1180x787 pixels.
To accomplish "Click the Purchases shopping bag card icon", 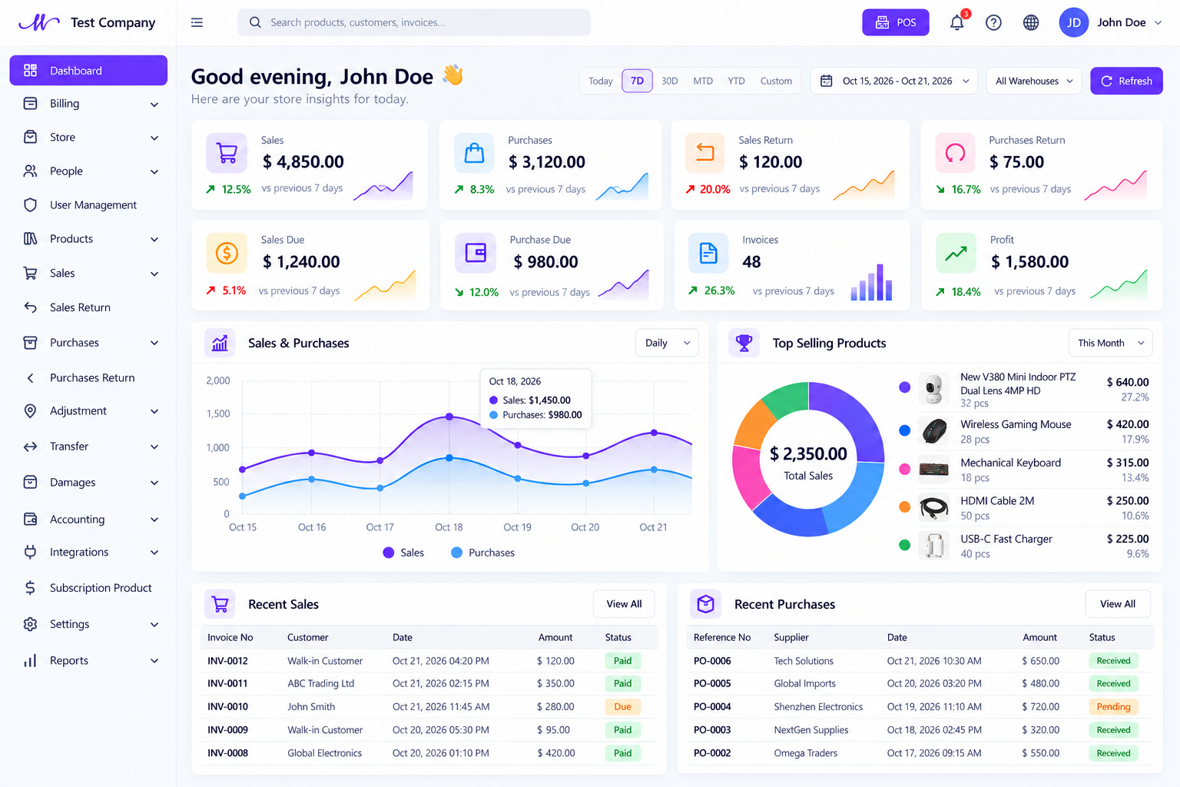I will (475, 153).
